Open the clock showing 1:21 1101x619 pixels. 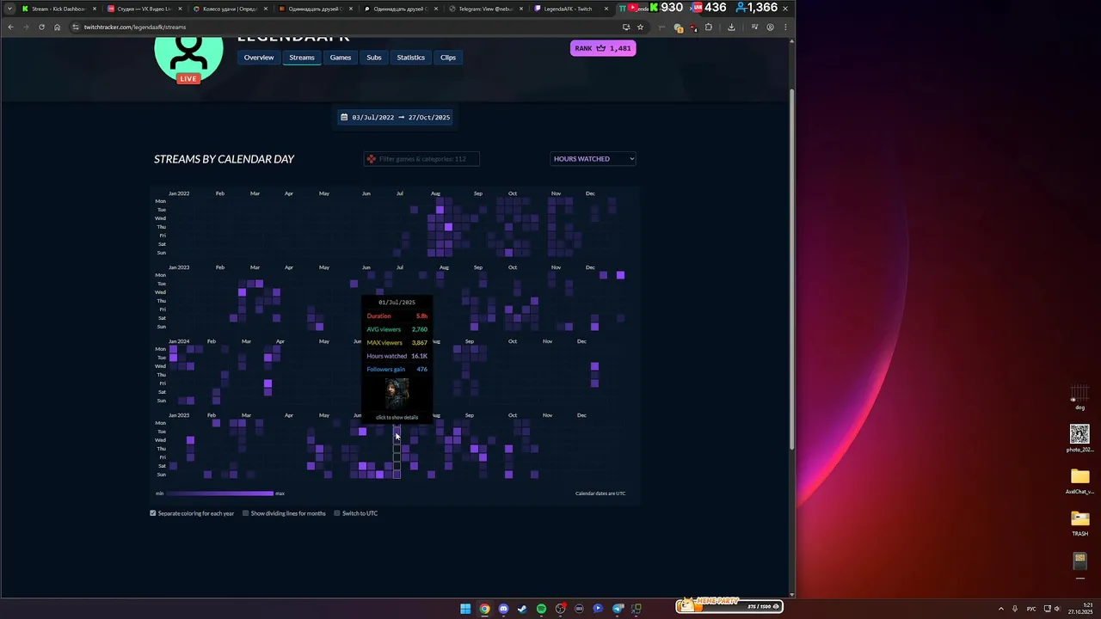click(1080, 609)
